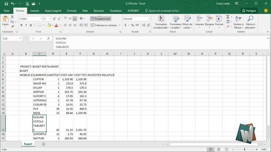
Task: Activate the Format Painter brush
Action: (x=12, y=26)
